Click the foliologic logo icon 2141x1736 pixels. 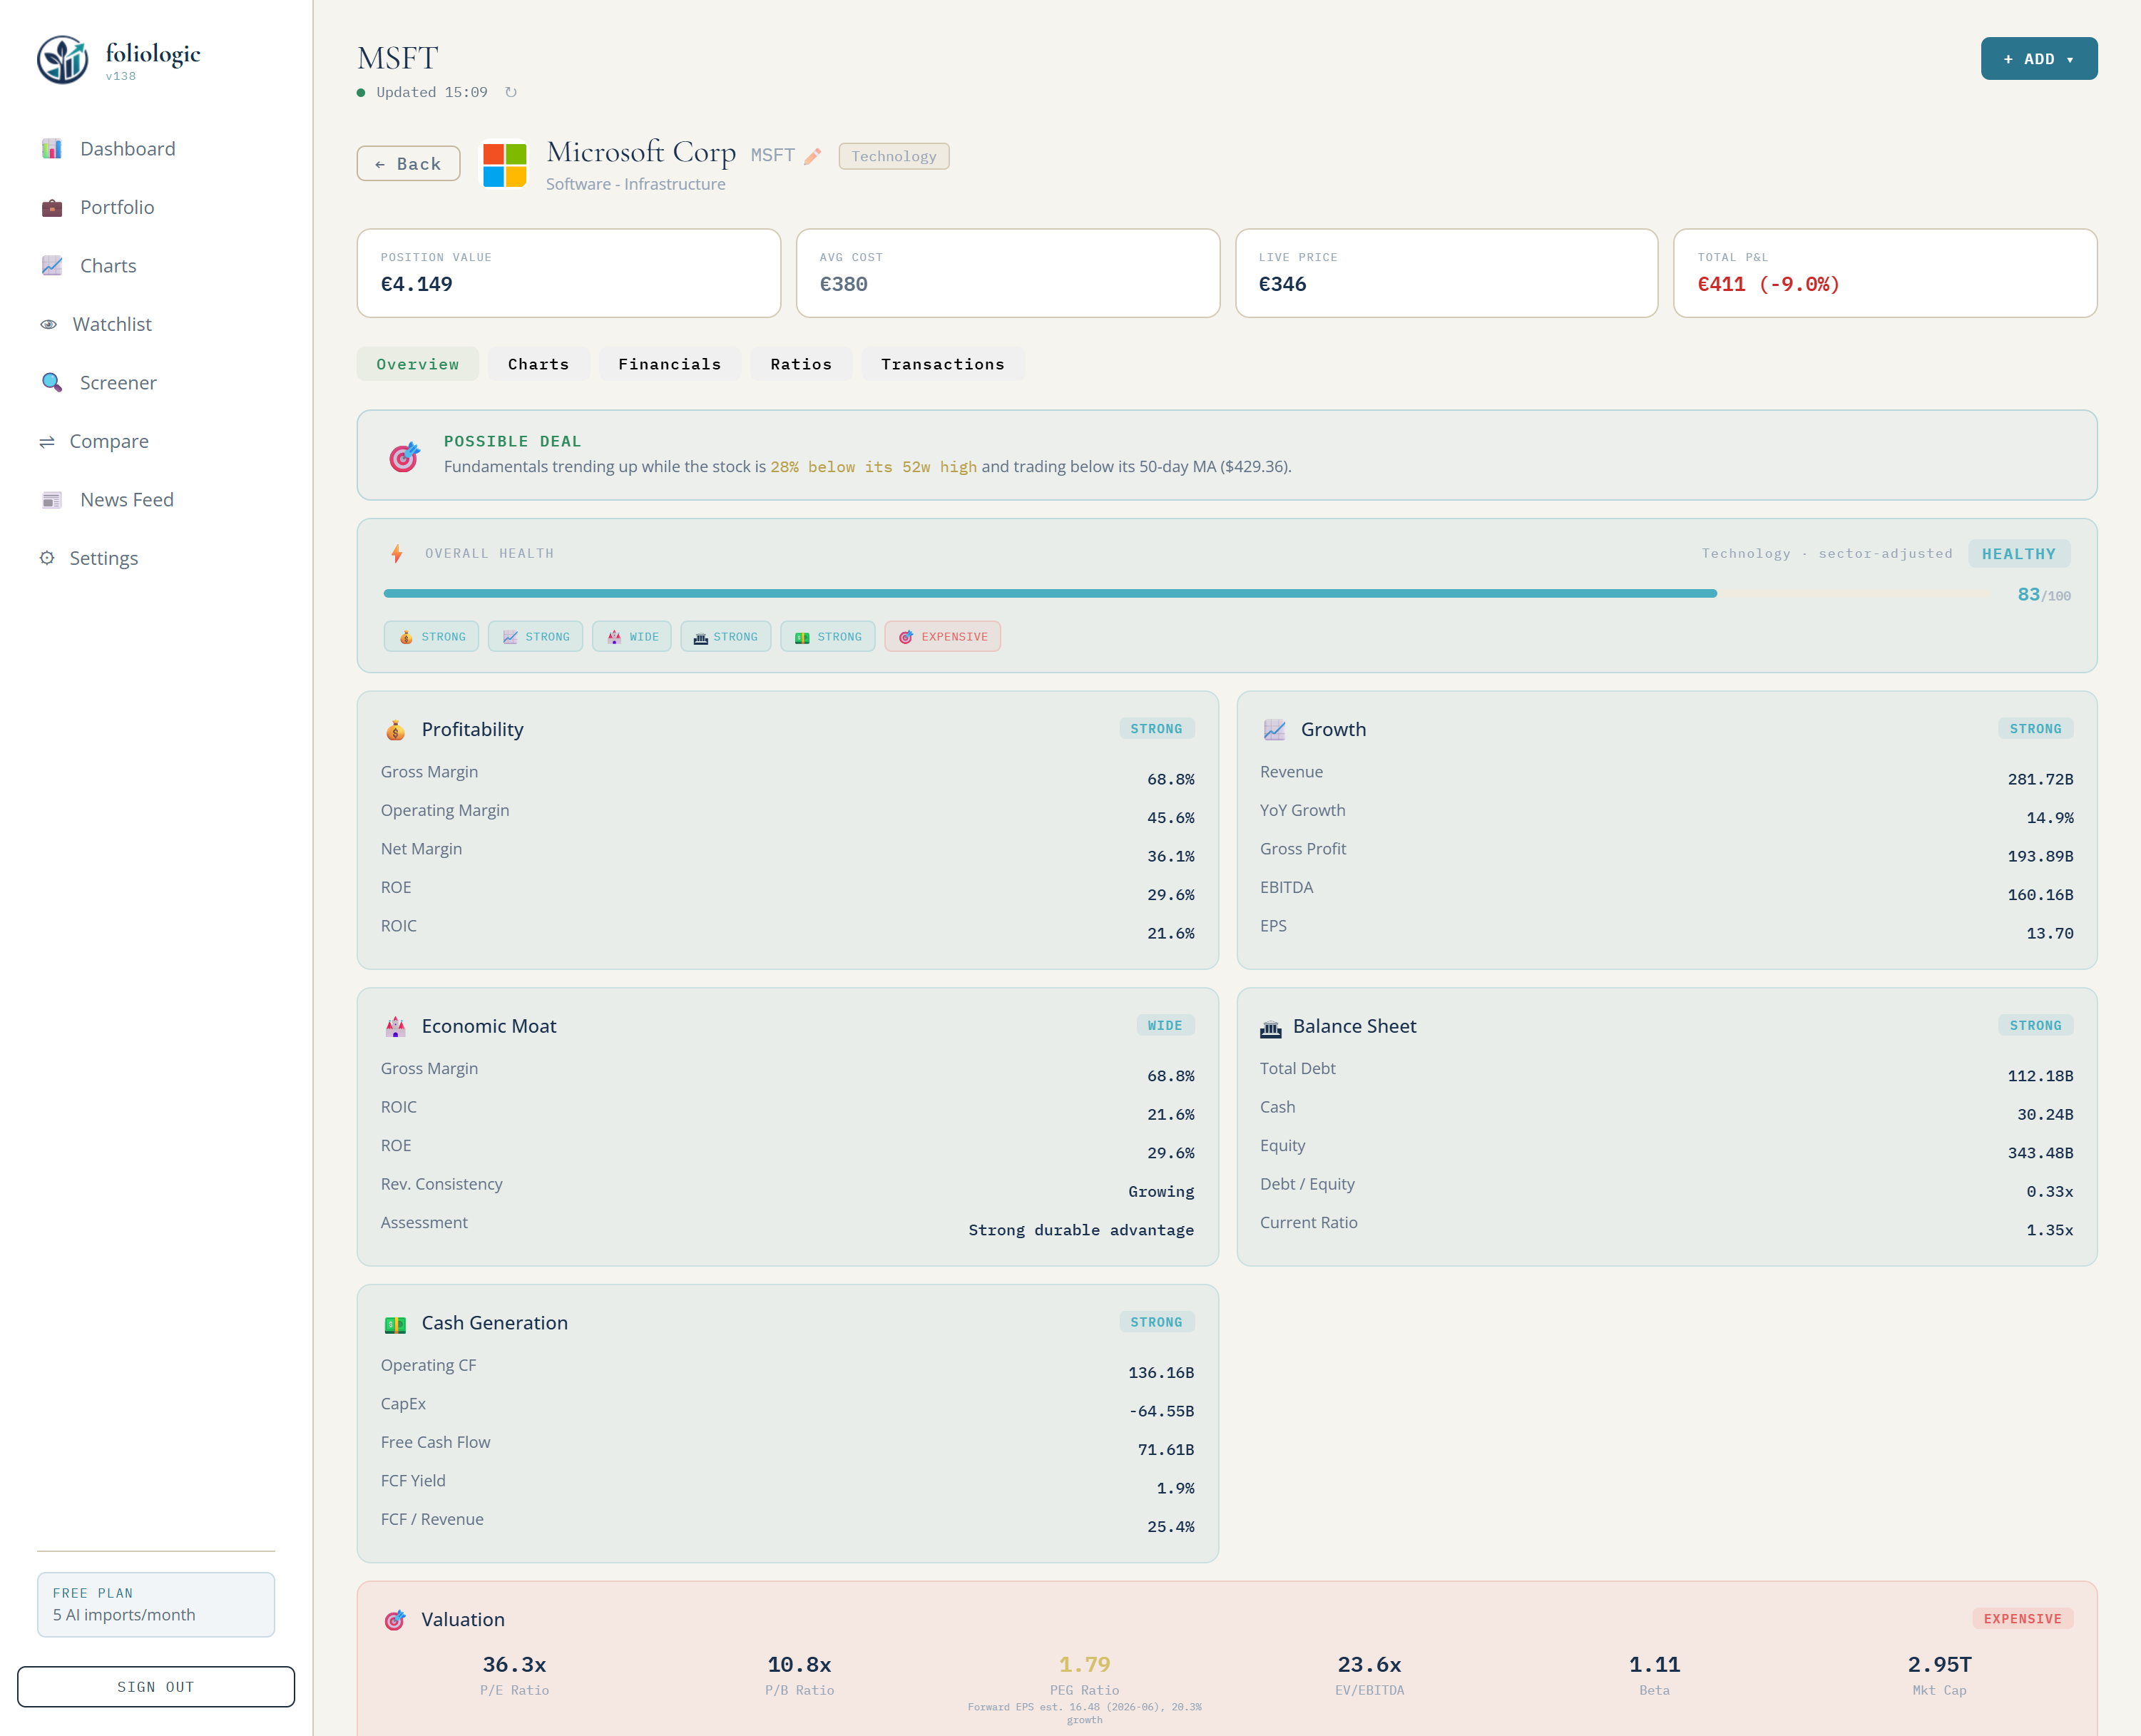(x=63, y=60)
